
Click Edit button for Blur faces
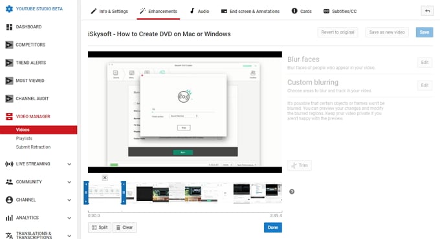point(424,62)
